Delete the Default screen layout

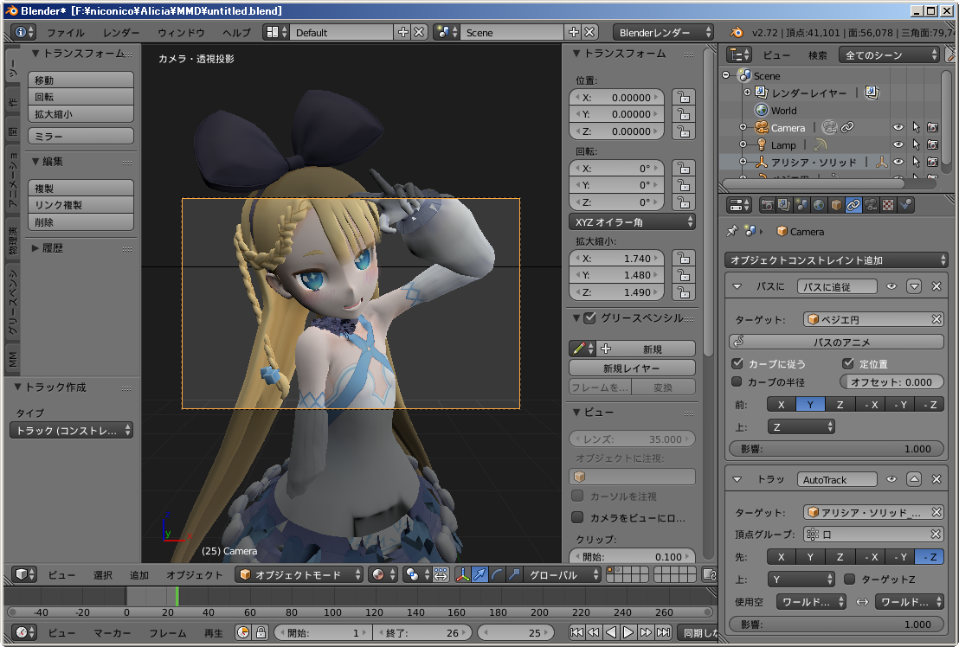(x=419, y=32)
